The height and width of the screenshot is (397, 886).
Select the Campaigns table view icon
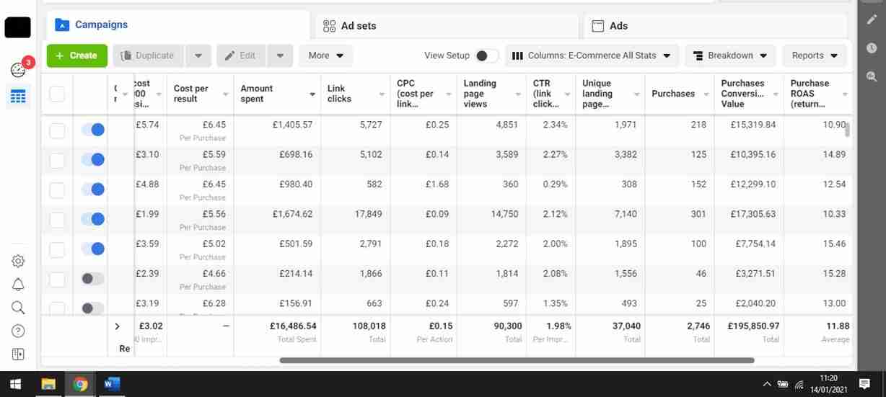click(18, 97)
